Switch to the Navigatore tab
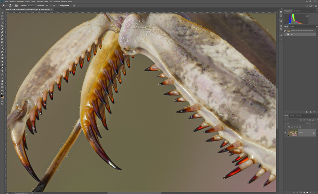 click(x=297, y=11)
